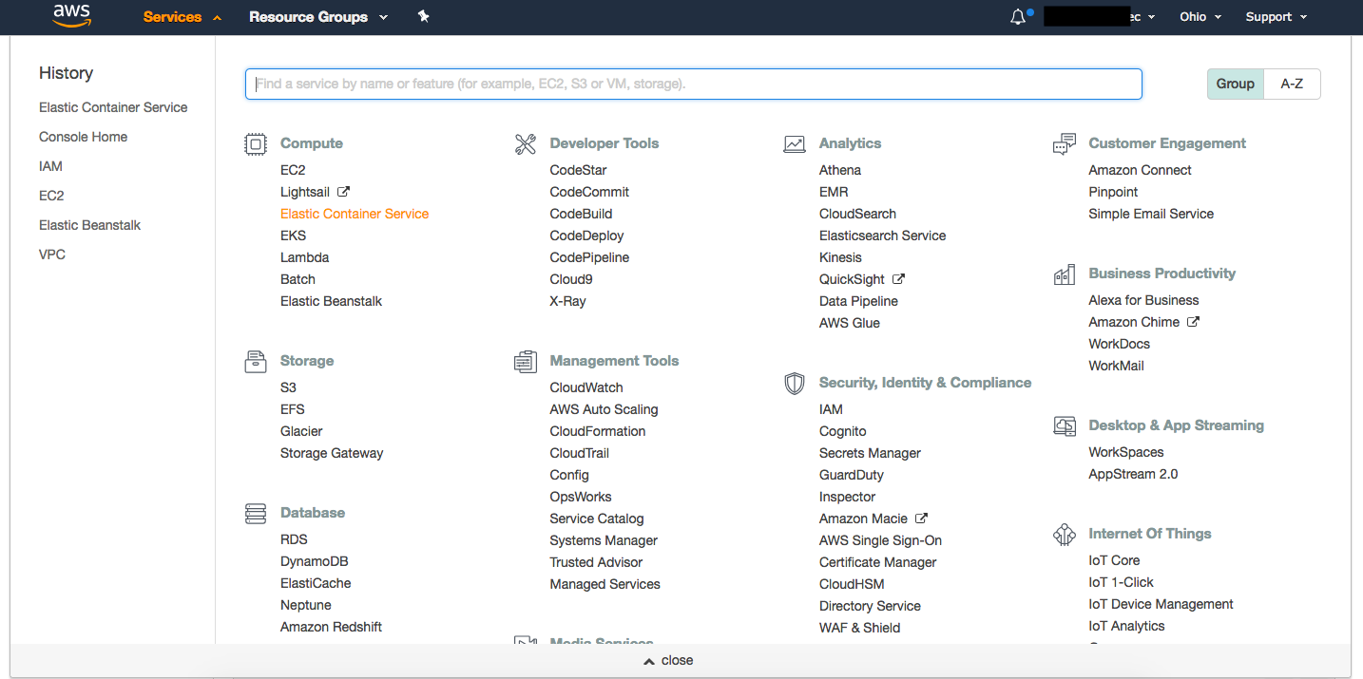Open Systems Manager service link
1363x679 pixels.
point(604,540)
